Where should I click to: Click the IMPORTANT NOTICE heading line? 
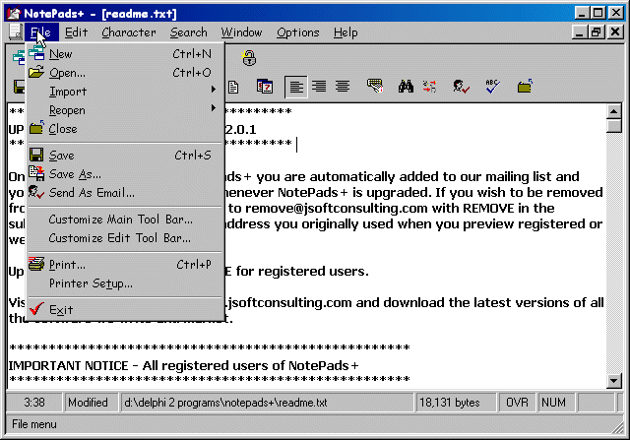[x=183, y=365]
